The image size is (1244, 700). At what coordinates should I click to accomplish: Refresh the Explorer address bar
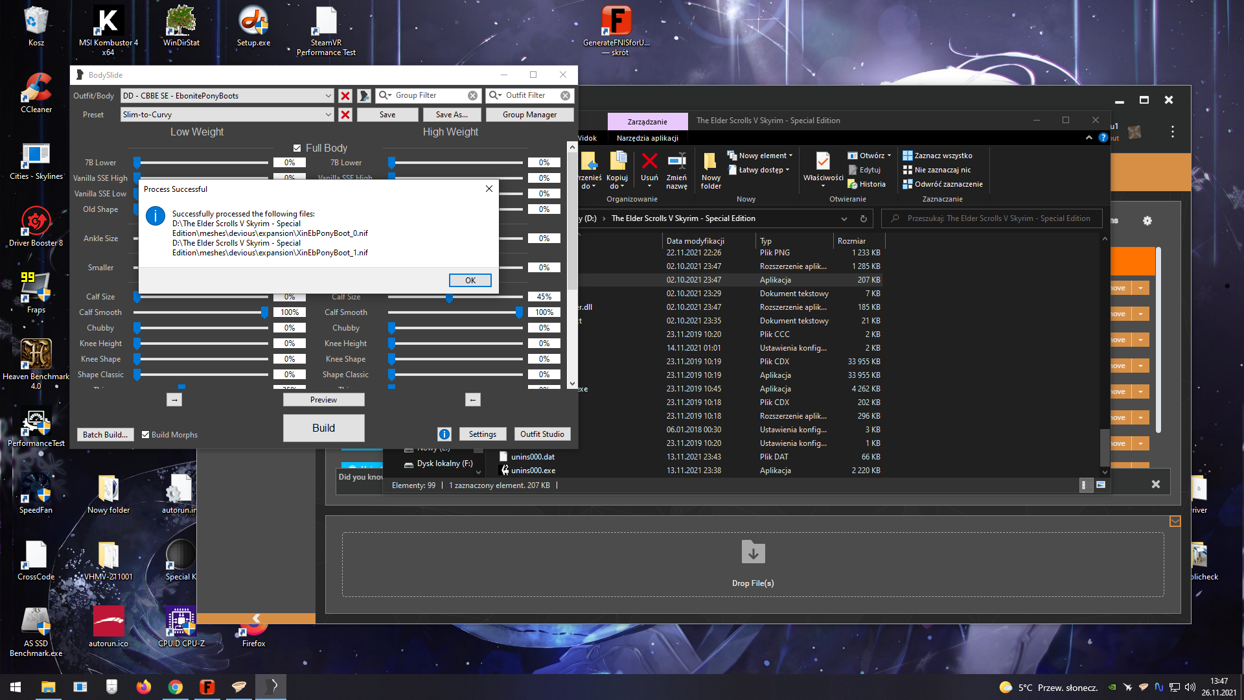863,218
